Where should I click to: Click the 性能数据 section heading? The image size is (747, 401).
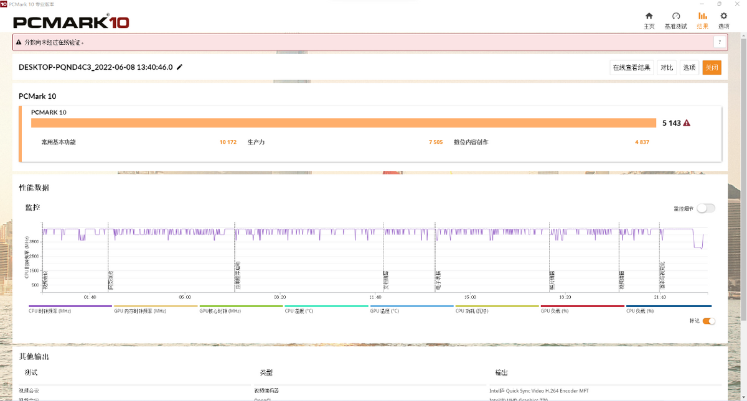click(x=34, y=188)
